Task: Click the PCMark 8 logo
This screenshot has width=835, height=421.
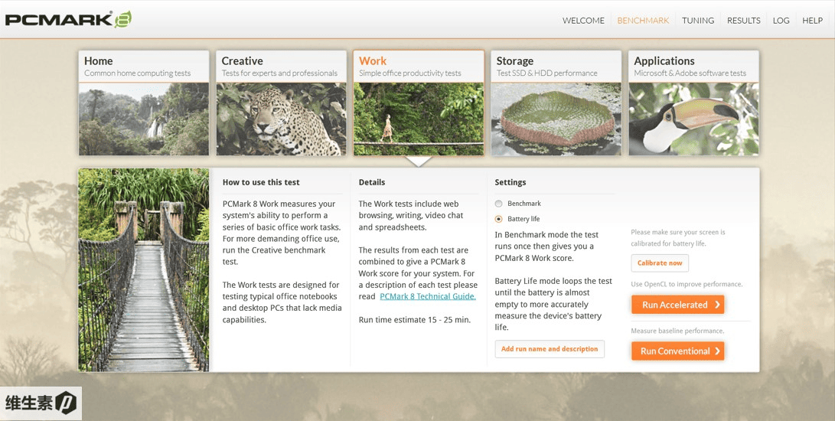Action: click(x=68, y=19)
